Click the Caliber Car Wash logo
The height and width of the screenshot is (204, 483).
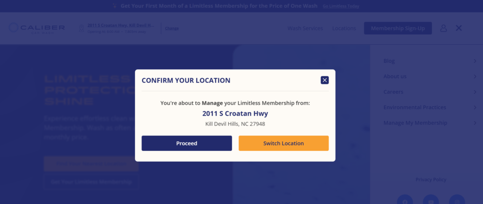(x=37, y=28)
